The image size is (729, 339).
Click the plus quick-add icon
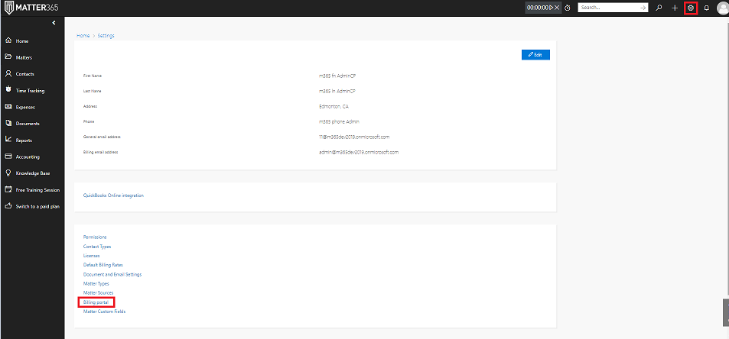(675, 8)
